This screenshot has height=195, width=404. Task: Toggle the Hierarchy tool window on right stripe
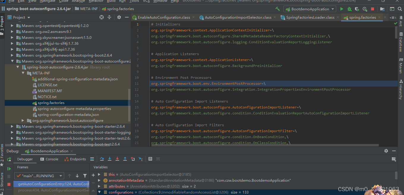(x=401, y=89)
